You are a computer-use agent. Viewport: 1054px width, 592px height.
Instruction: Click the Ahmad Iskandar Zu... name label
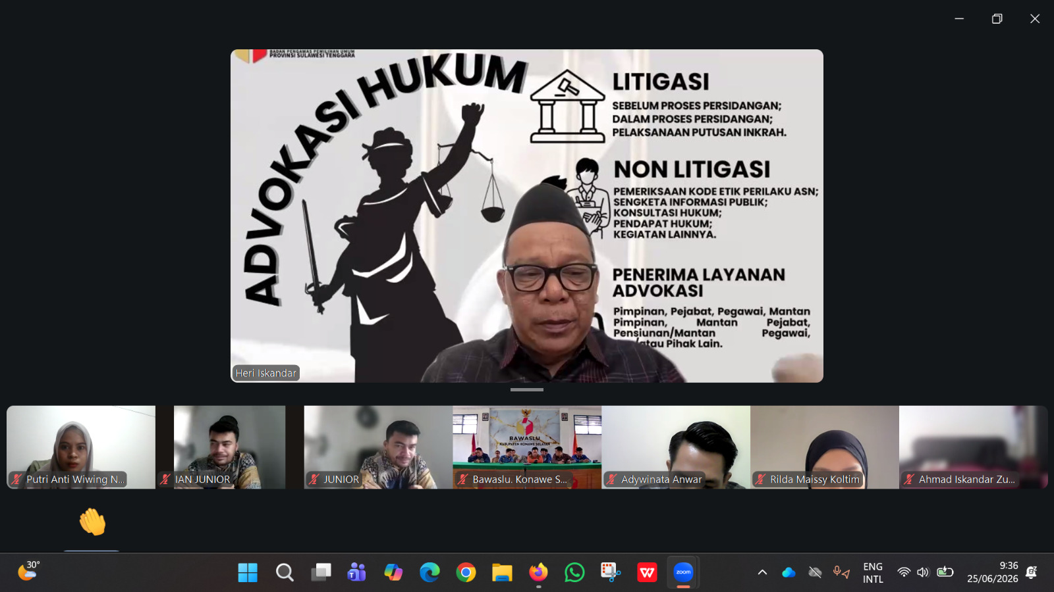pyautogui.click(x=967, y=480)
